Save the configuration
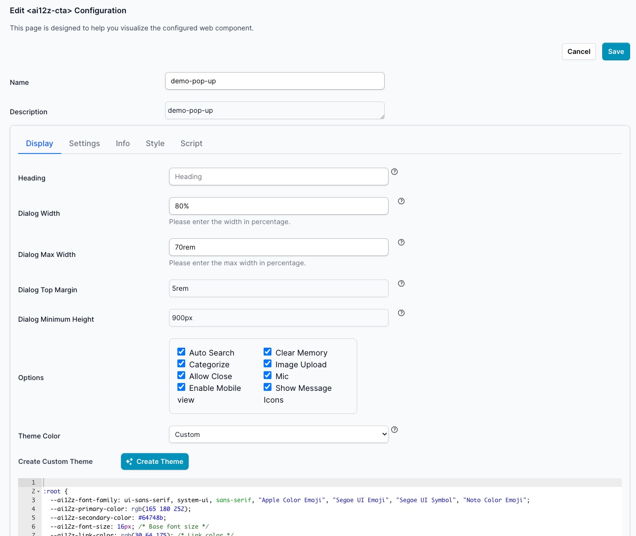This screenshot has height=536, width=636. pos(616,51)
